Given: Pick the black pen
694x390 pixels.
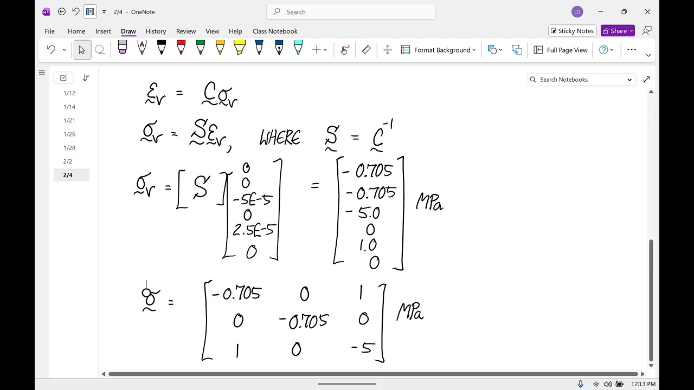Looking at the screenshot, I should click(162, 49).
